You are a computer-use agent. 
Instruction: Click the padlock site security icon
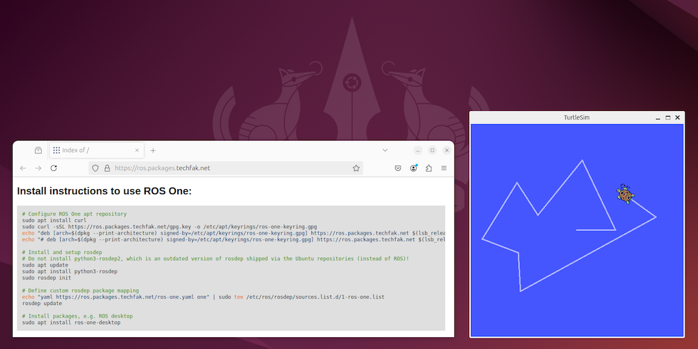(107, 168)
